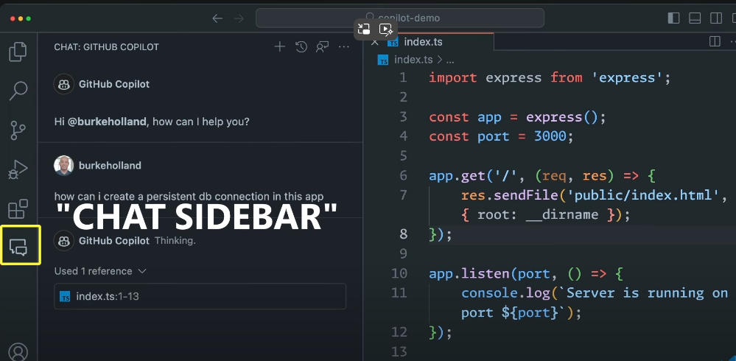Click the chat feedback person icon

tap(323, 46)
